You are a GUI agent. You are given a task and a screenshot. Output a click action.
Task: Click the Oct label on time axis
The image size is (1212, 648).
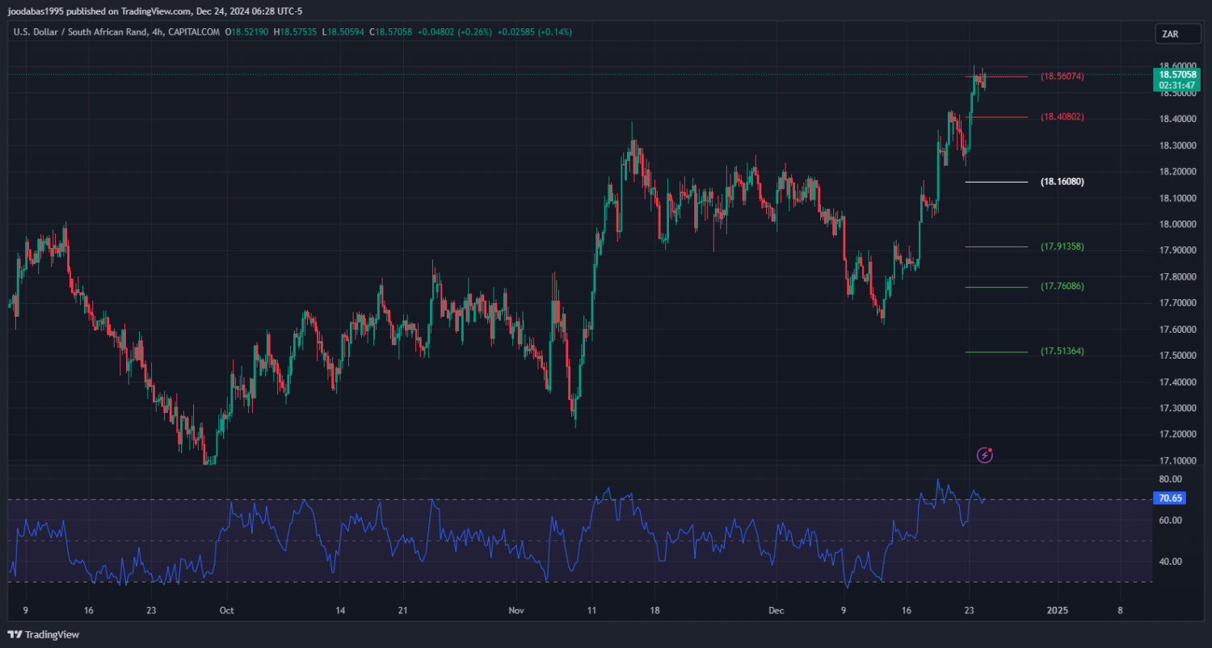pyautogui.click(x=227, y=611)
